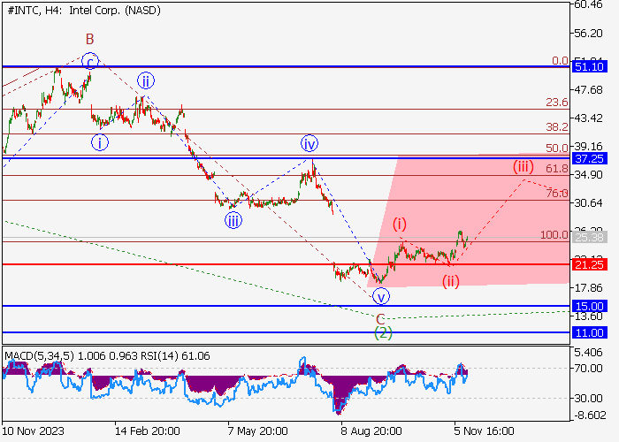Click the -8.602 MACD scale value
This screenshot has width=619, height=442.
point(588,415)
